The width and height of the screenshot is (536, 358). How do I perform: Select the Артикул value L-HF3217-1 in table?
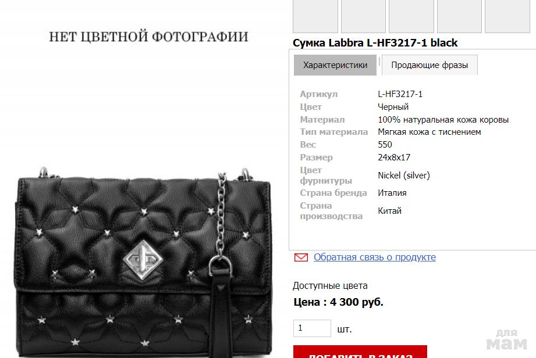click(x=400, y=94)
